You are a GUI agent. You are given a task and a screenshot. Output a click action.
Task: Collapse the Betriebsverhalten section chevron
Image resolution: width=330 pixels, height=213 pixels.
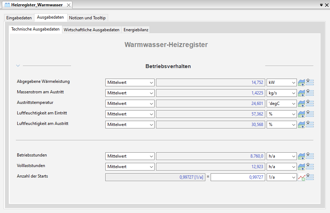18,66
